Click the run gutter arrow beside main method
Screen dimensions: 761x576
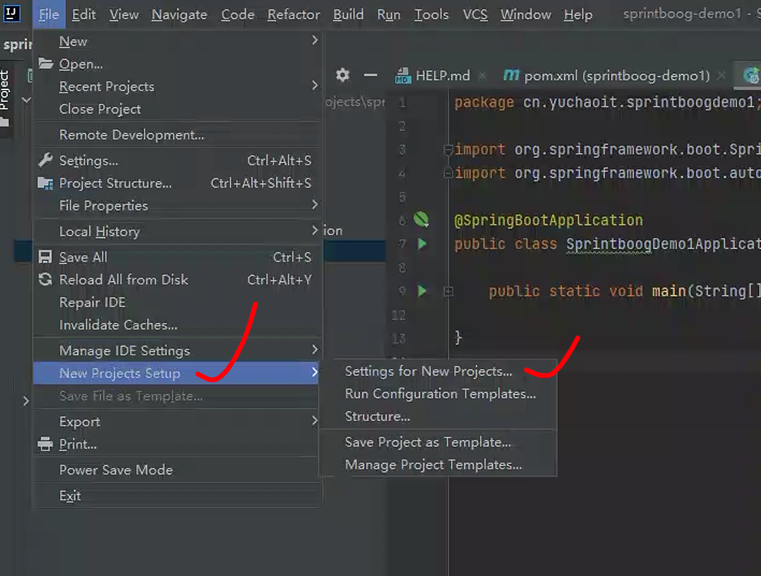point(422,291)
